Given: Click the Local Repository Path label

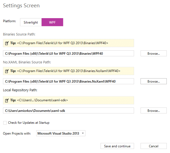Looking at the screenshot, I should (x=20, y=90).
